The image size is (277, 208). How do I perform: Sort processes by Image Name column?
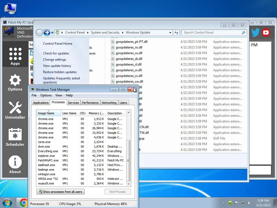click(x=49, y=113)
